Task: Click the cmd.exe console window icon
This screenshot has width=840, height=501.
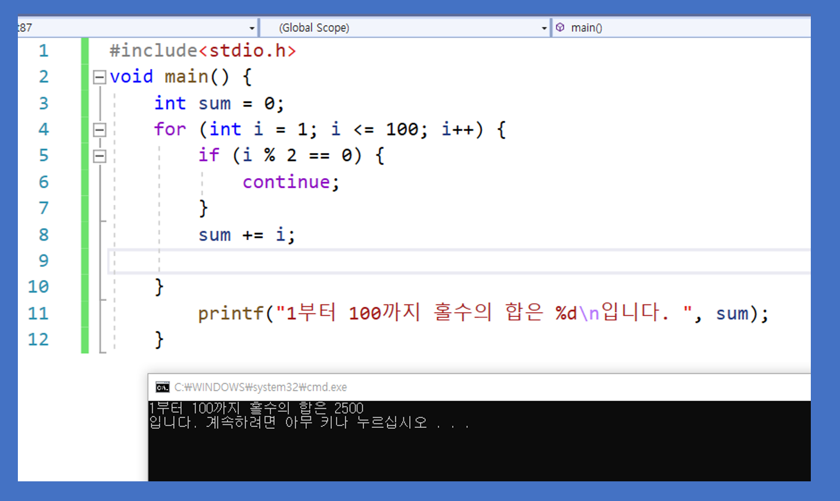Action: point(162,387)
